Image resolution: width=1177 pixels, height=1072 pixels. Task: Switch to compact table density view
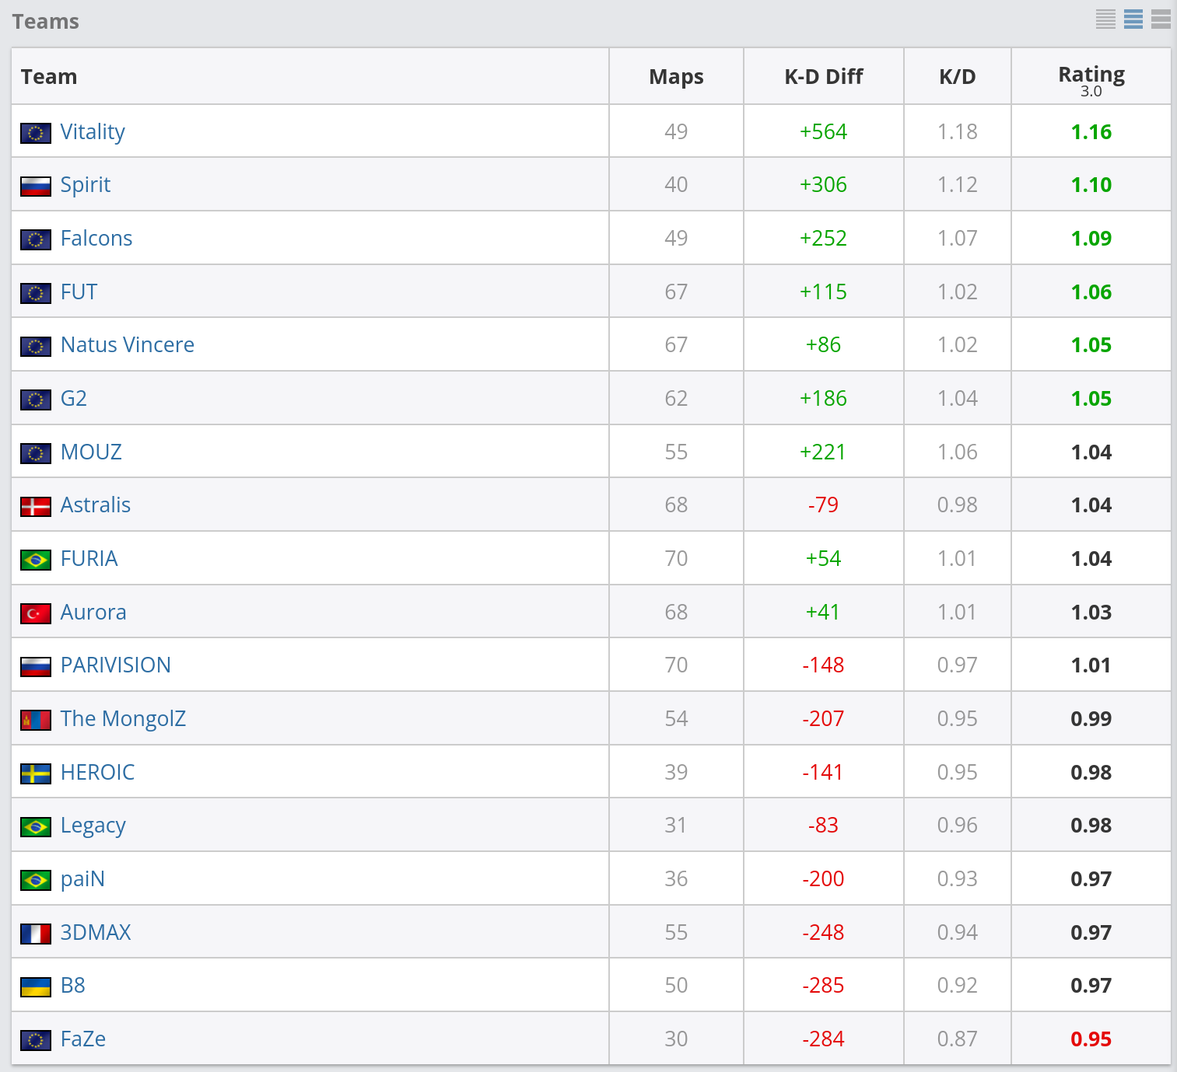1105,19
